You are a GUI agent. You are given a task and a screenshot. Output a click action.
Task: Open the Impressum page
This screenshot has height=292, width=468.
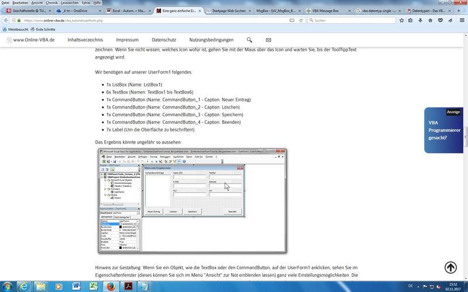point(127,40)
